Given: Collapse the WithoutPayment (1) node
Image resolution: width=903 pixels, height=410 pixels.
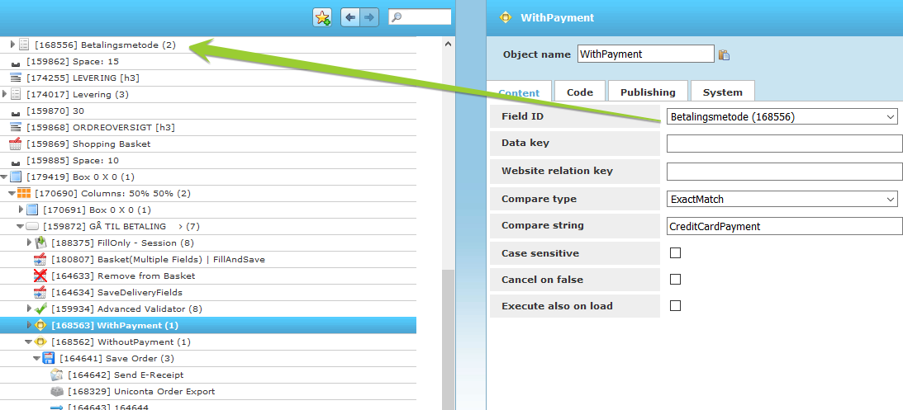Looking at the screenshot, I should point(29,342).
